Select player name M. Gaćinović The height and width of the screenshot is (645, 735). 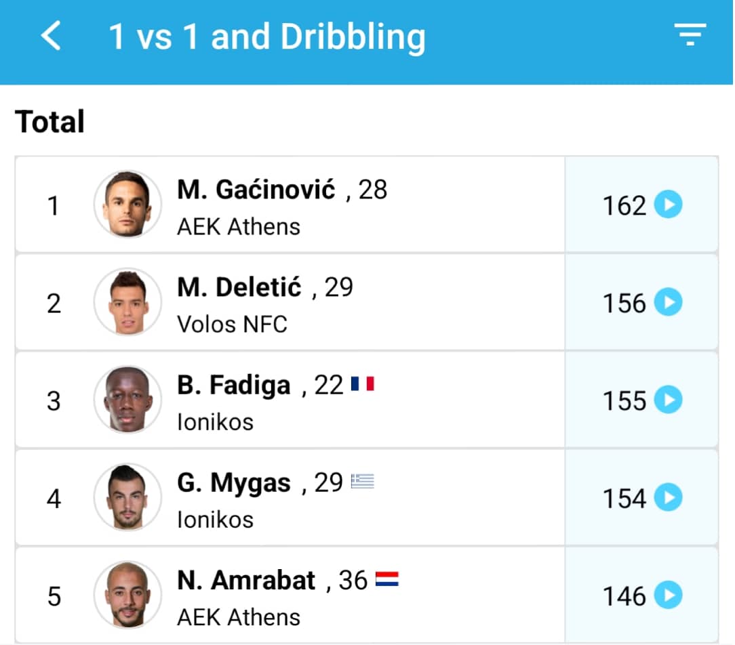pyautogui.click(x=256, y=190)
